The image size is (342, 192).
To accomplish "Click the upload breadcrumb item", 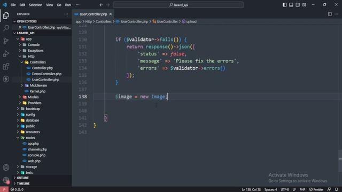I will (189, 21).
